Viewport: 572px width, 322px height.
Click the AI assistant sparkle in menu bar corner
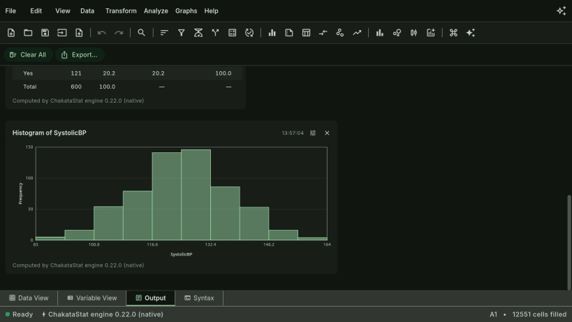561,11
